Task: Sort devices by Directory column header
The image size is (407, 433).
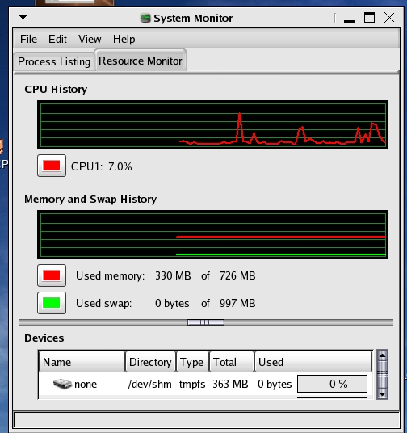Action: (150, 362)
